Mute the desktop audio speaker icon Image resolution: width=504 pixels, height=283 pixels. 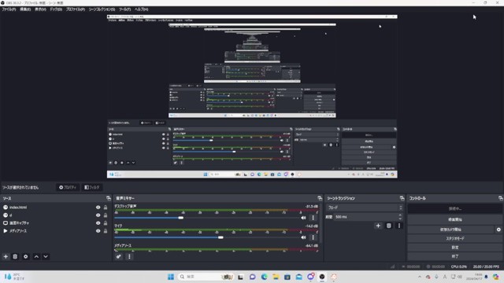[x=303, y=218]
